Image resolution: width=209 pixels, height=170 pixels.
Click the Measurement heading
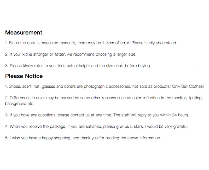coord(24,32)
